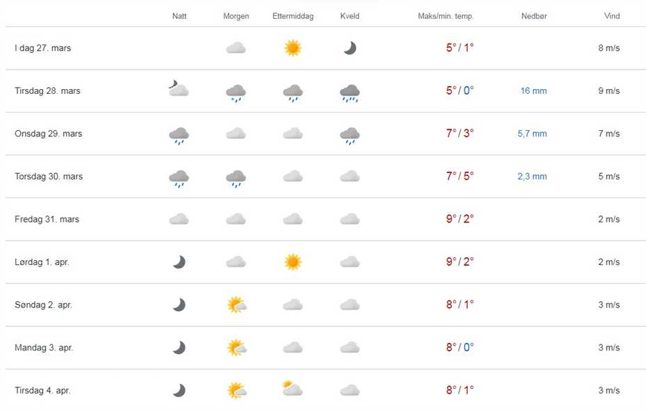Select the sun icon for Lørdag 1. apr. afternoon
The height and width of the screenshot is (411, 646).
point(293,262)
